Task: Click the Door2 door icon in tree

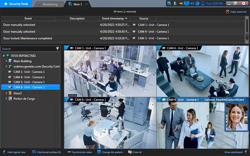Action: click(10, 93)
